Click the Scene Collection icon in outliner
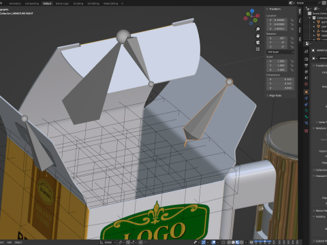The height and width of the screenshot is (245, 327). click(309, 14)
